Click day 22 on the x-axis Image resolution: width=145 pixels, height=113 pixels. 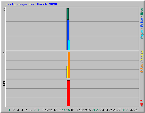pyautogui.click(x=98, y=110)
